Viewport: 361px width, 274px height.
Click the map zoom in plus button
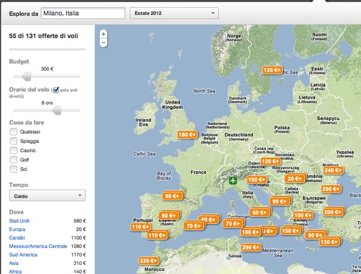click(103, 34)
